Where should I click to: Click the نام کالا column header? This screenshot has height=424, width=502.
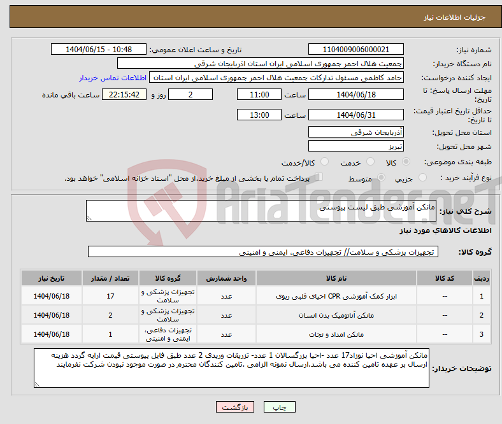[336, 278]
